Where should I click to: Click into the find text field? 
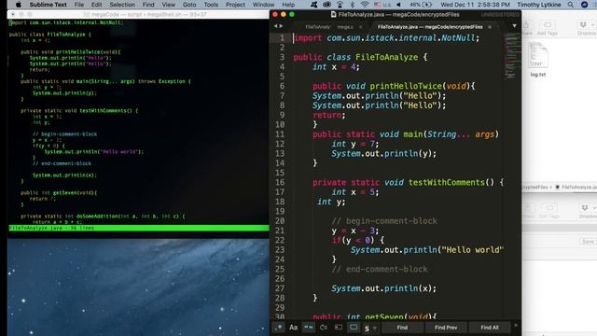[367, 328]
